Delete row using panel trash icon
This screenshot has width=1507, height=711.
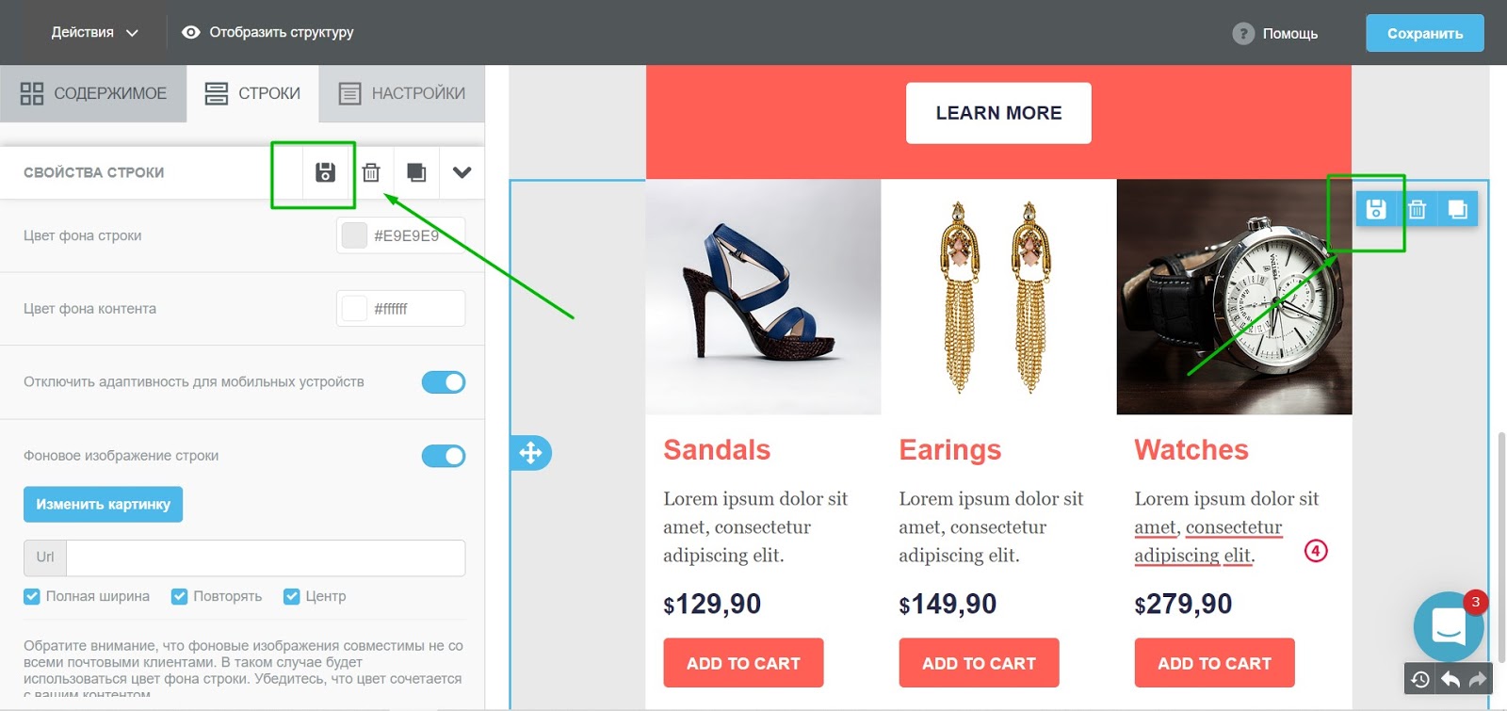point(371,172)
